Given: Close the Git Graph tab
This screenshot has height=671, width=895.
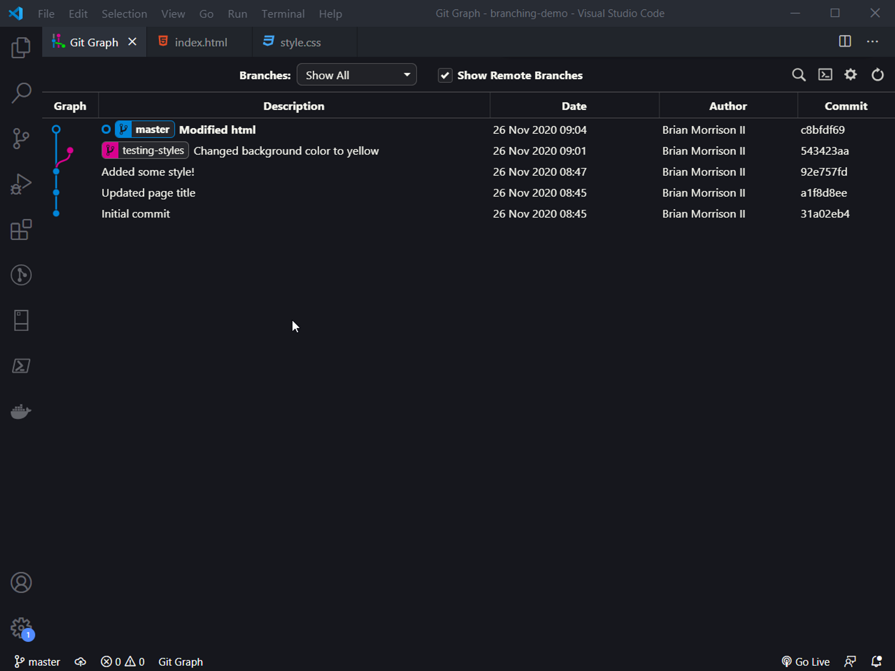Looking at the screenshot, I should pos(132,42).
